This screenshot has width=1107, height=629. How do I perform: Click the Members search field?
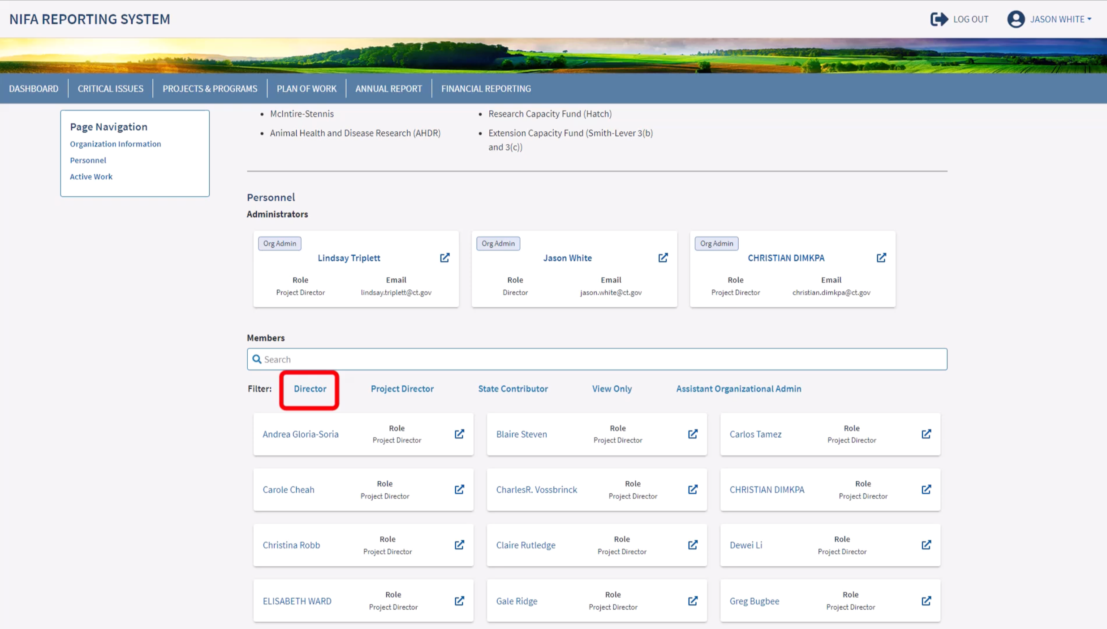(x=597, y=359)
